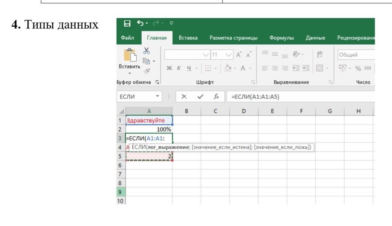This screenshot has width=392, height=226.
Task: Click the greyed Redo arrow icon
Action: coord(156,23)
